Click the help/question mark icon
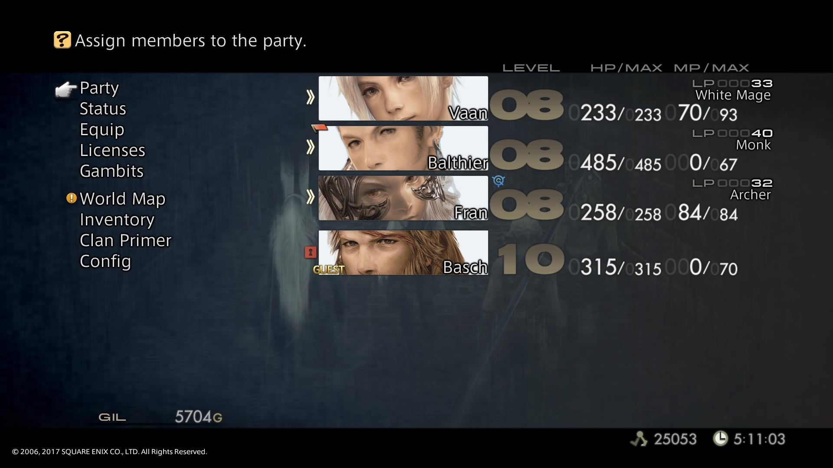The image size is (833, 468). click(x=62, y=40)
